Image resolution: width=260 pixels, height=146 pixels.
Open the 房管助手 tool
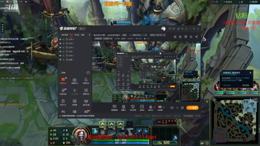(x=86, y=80)
